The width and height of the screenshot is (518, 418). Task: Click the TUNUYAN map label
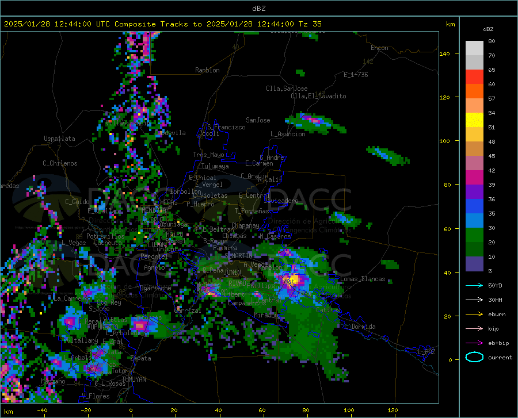coord(134,379)
